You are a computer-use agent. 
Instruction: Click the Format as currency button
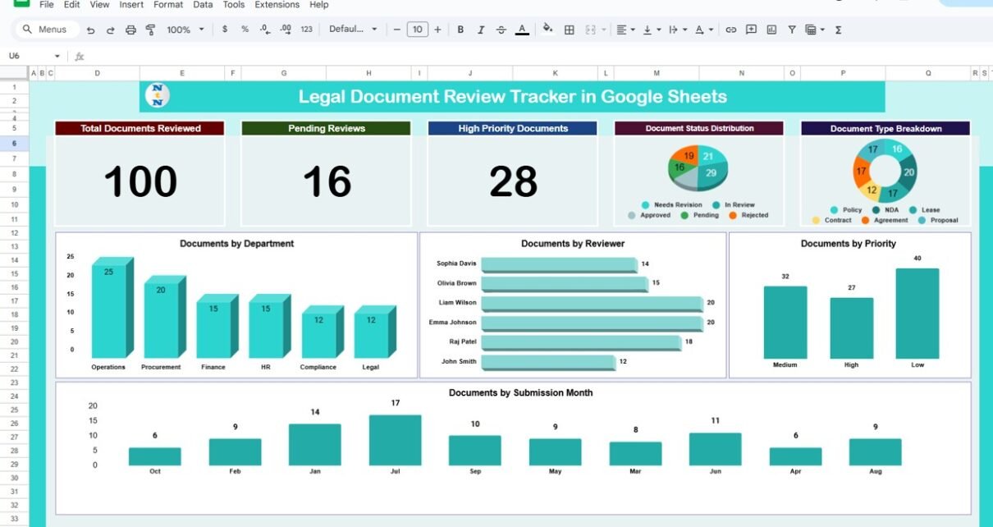(225, 30)
